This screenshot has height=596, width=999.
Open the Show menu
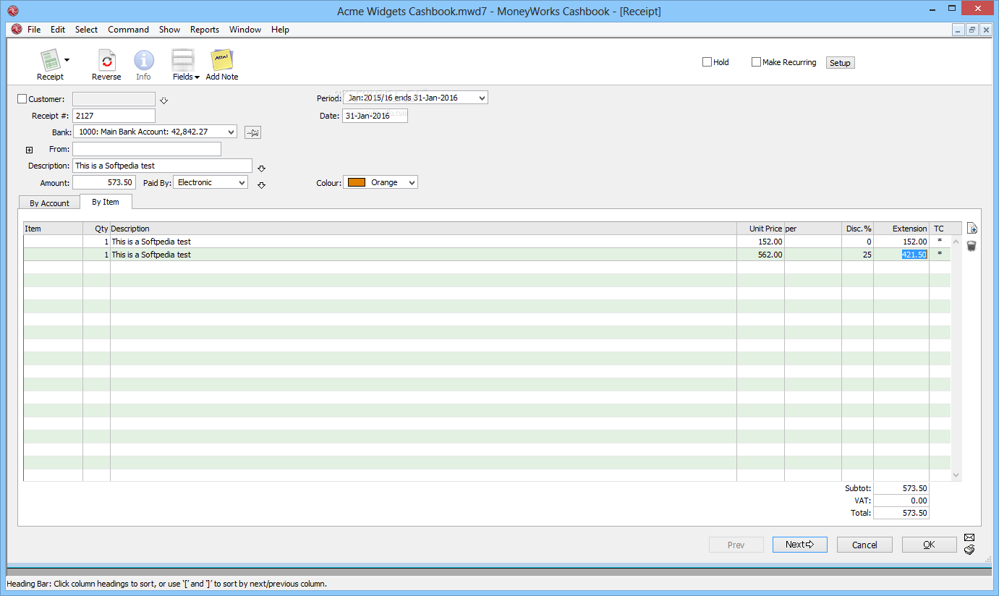[x=169, y=30]
